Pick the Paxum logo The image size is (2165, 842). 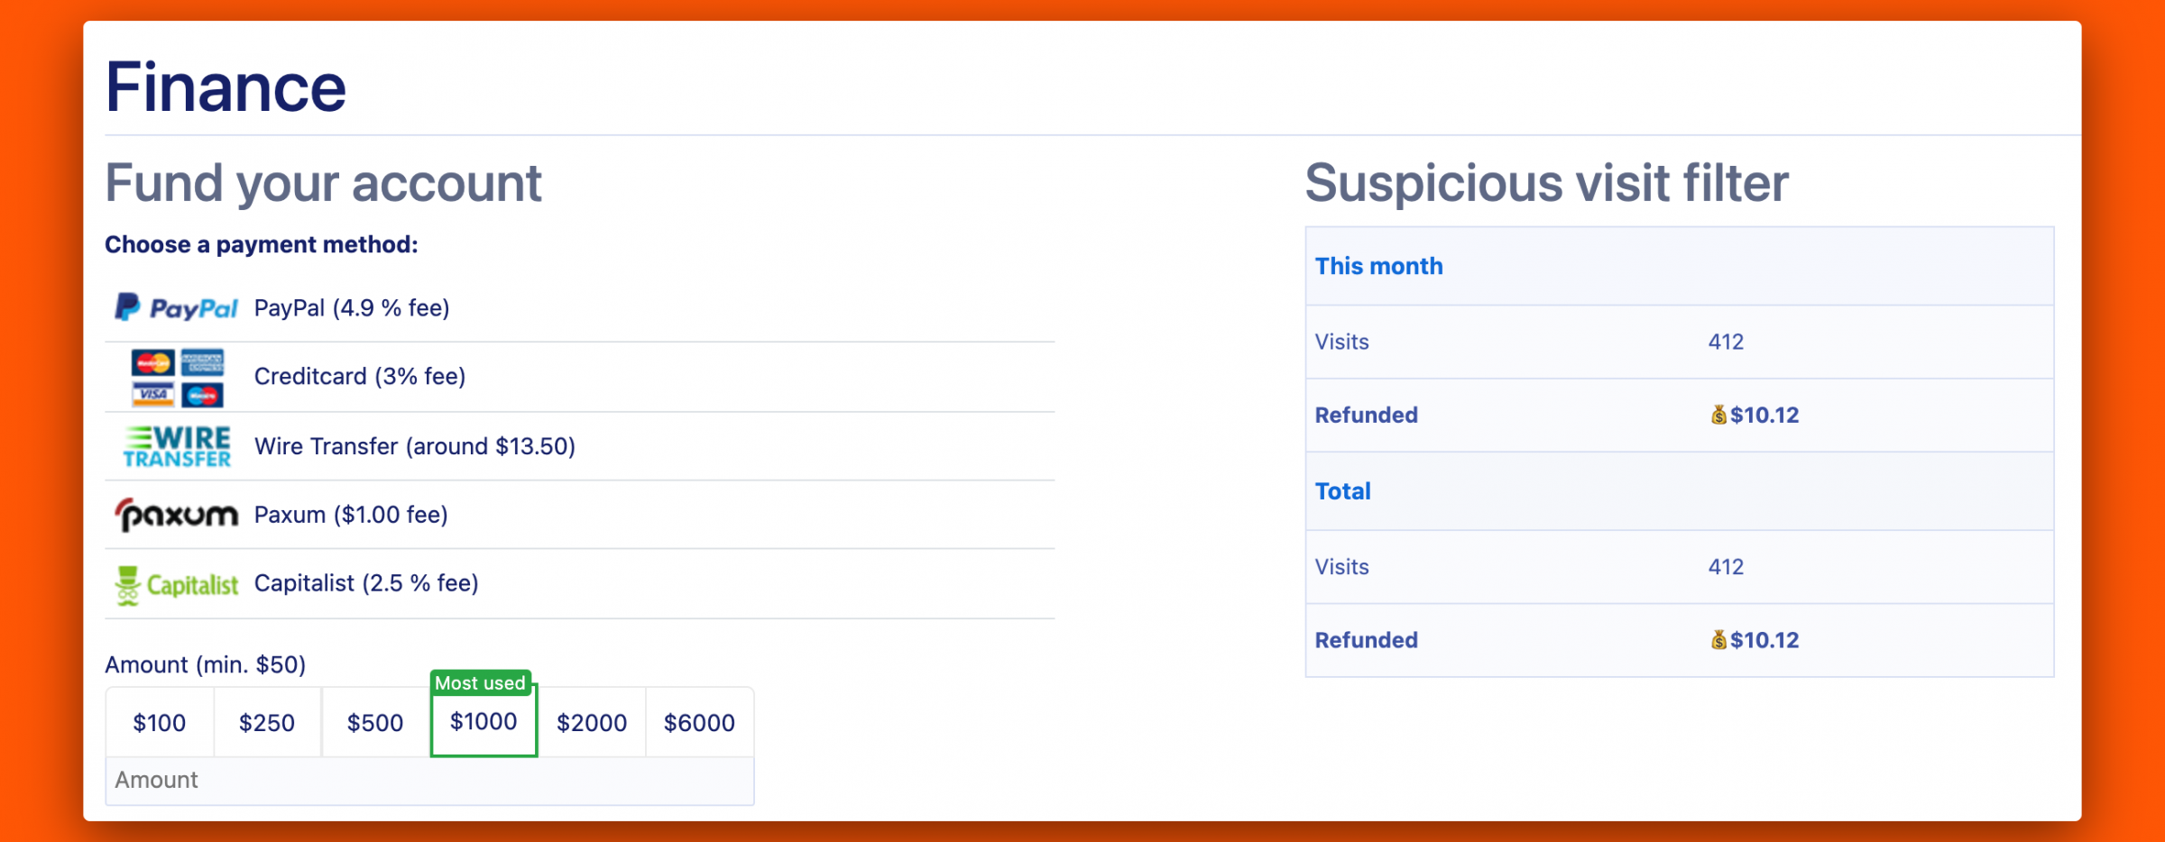(x=176, y=515)
